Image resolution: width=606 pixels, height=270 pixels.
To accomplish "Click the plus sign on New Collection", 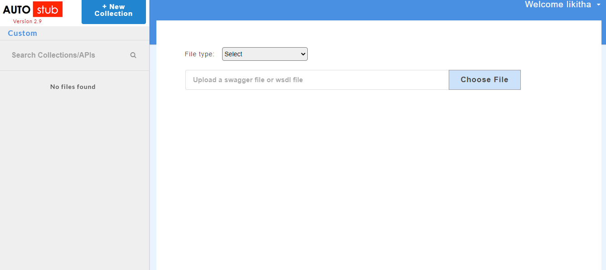I will point(104,7).
